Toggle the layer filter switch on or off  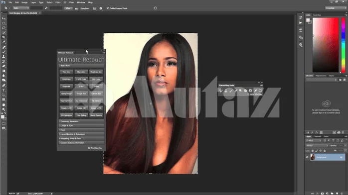pos(346,140)
